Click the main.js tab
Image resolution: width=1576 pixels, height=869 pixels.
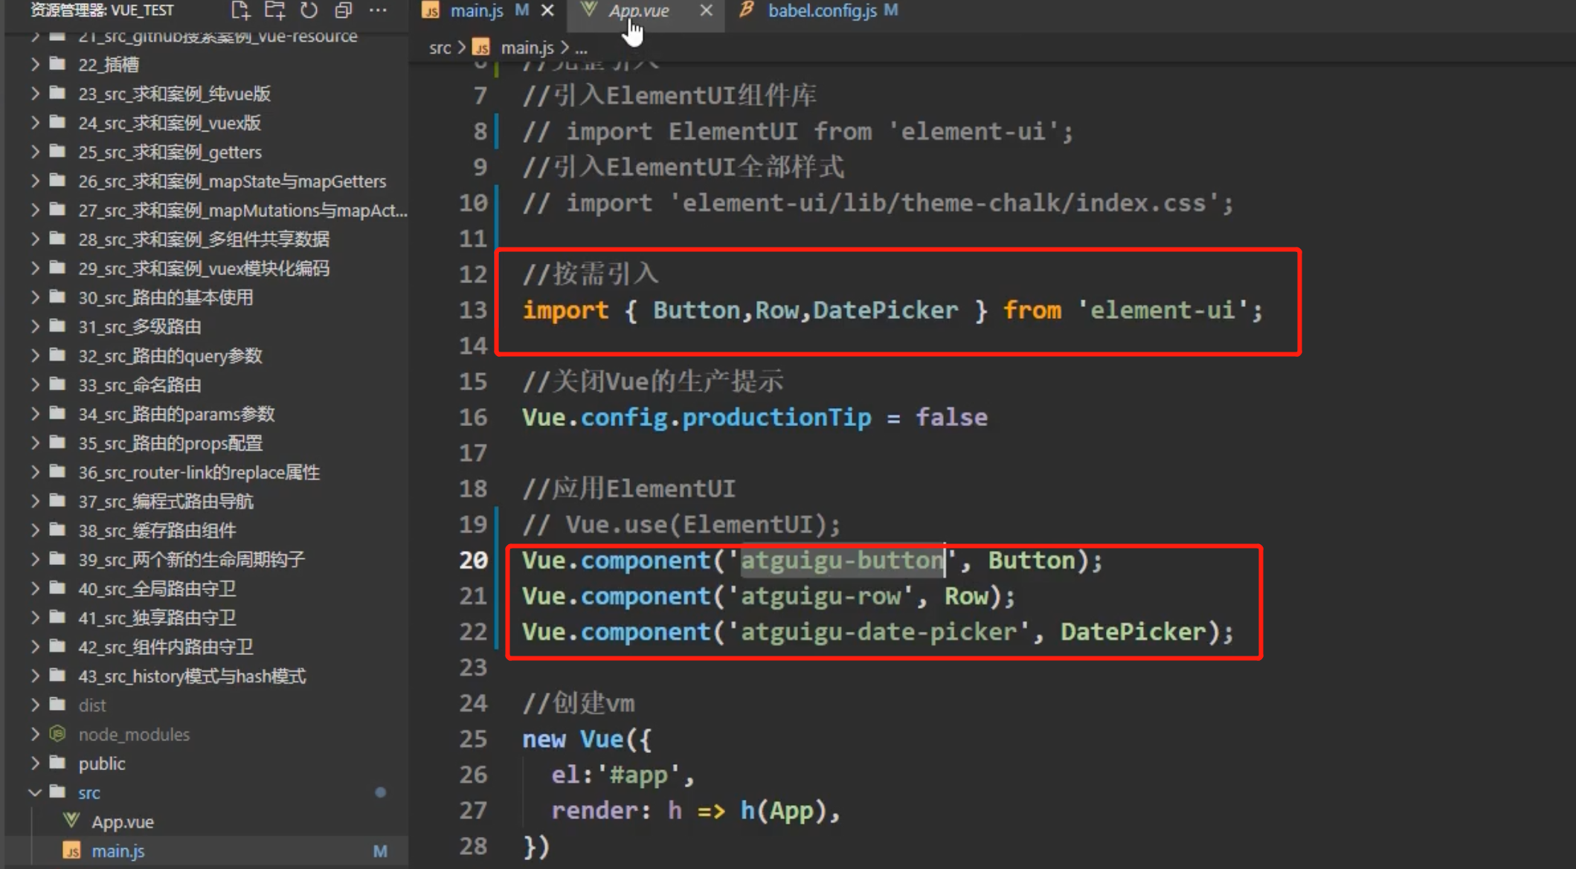477,12
